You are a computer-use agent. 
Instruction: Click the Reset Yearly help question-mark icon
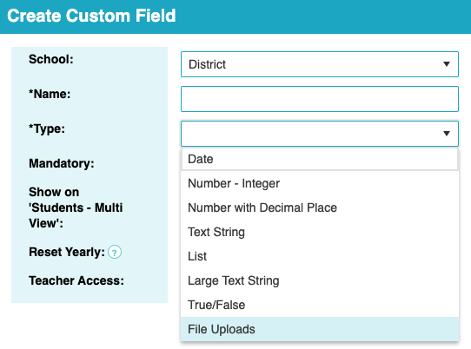[115, 252]
